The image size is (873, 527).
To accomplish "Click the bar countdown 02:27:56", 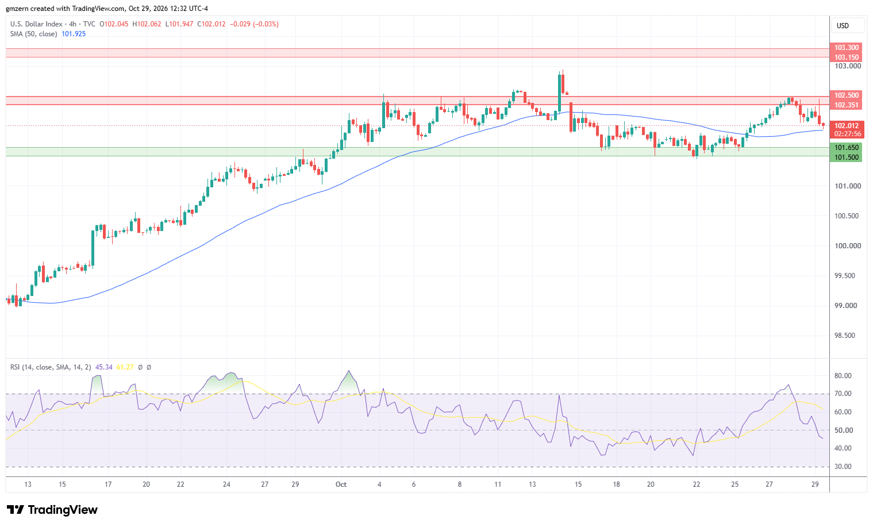I will (x=847, y=134).
